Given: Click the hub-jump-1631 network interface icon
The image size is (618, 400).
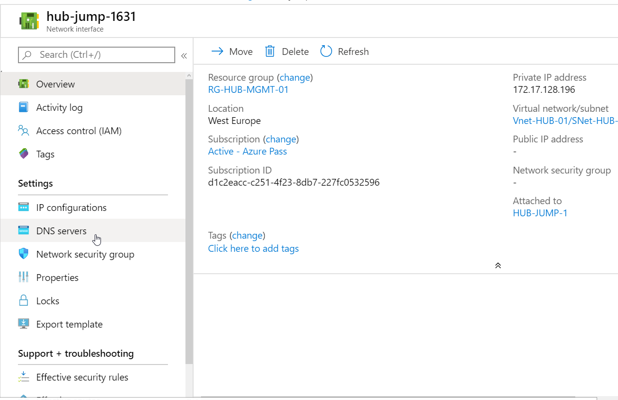Looking at the screenshot, I should pos(29,21).
